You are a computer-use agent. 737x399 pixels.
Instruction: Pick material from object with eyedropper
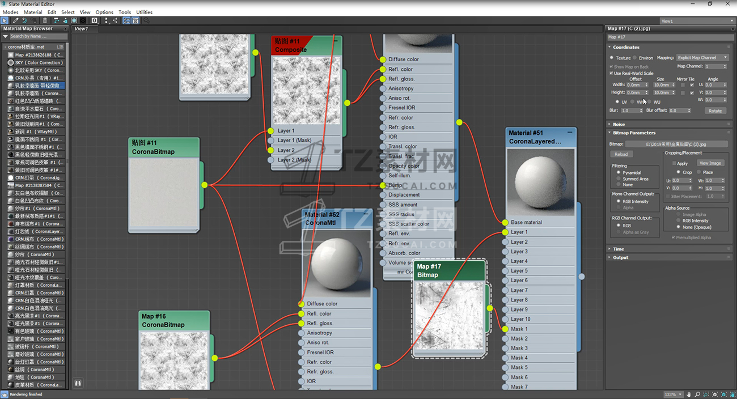coord(16,20)
